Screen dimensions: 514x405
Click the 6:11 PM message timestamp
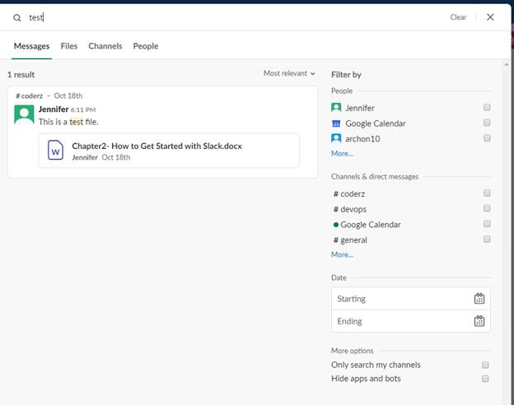click(x=83, y=109)
